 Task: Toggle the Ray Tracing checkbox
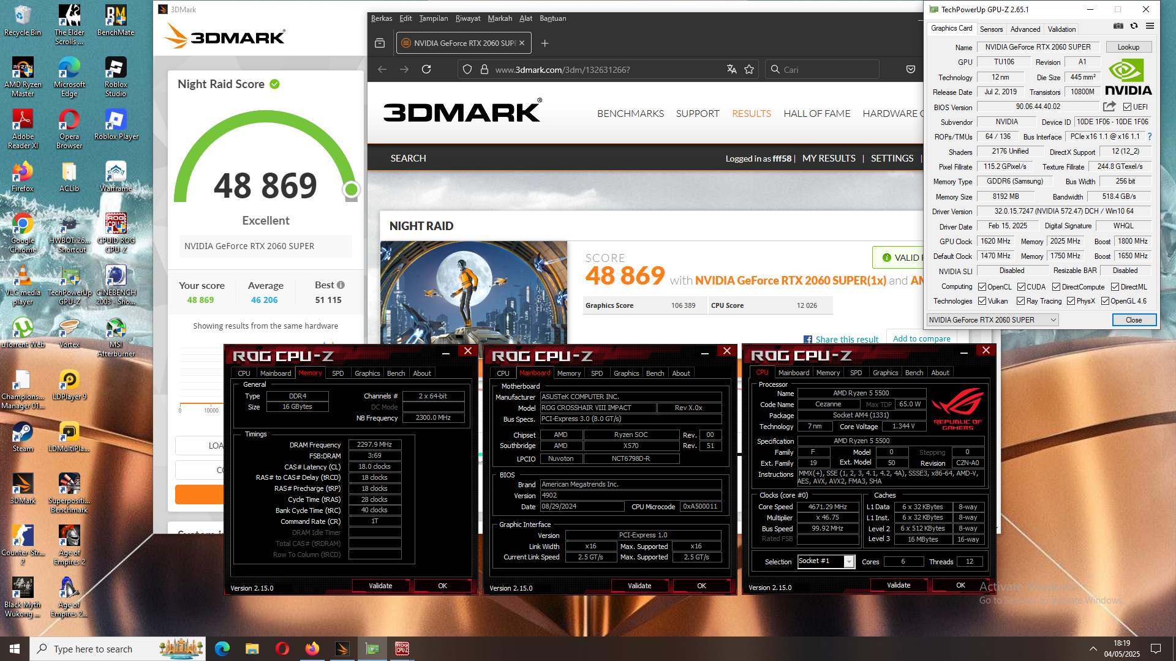click(1020, 301)
